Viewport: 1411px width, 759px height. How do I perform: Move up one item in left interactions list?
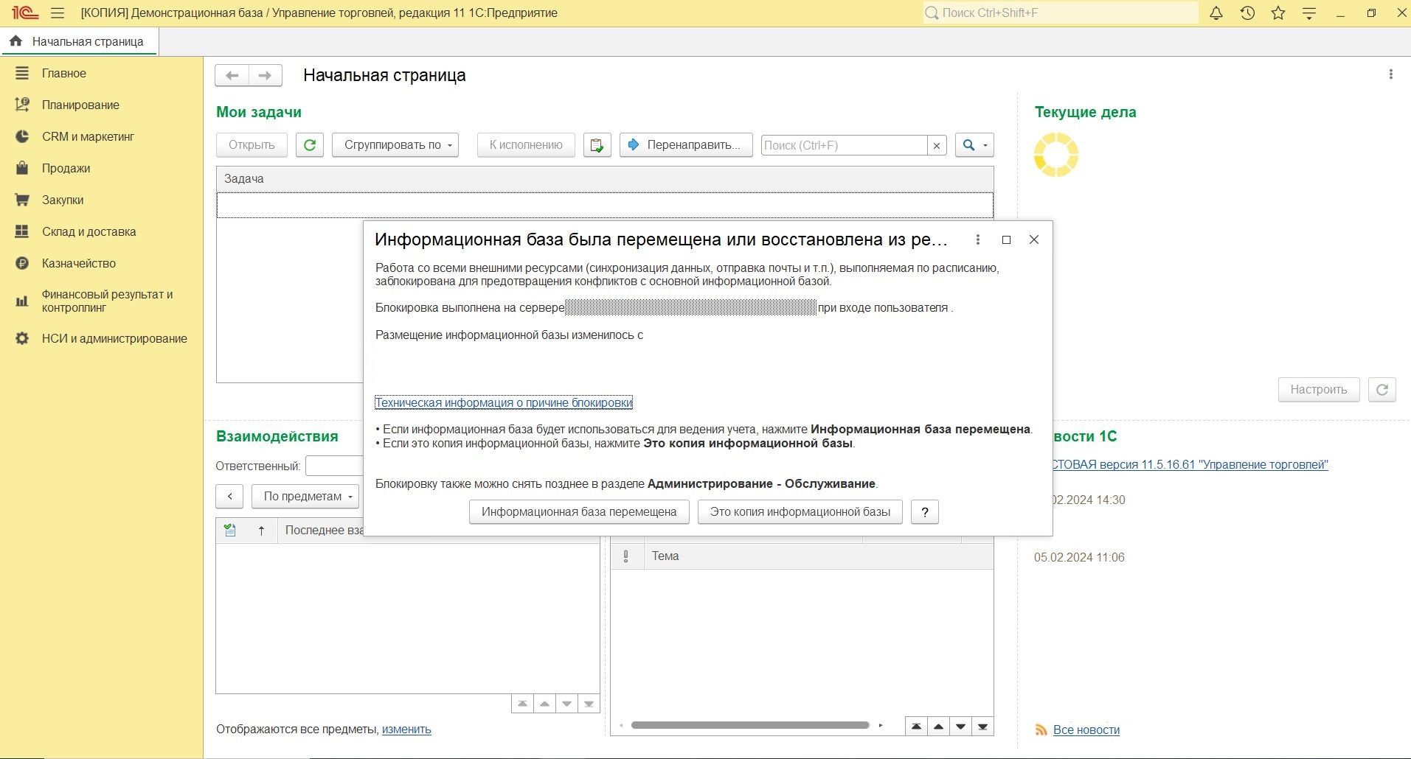(544, 704)
